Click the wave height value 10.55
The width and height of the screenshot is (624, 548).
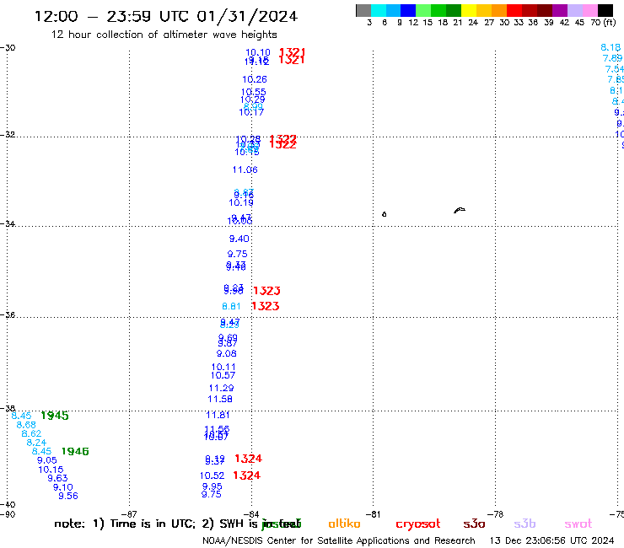[x=254, y=93]
